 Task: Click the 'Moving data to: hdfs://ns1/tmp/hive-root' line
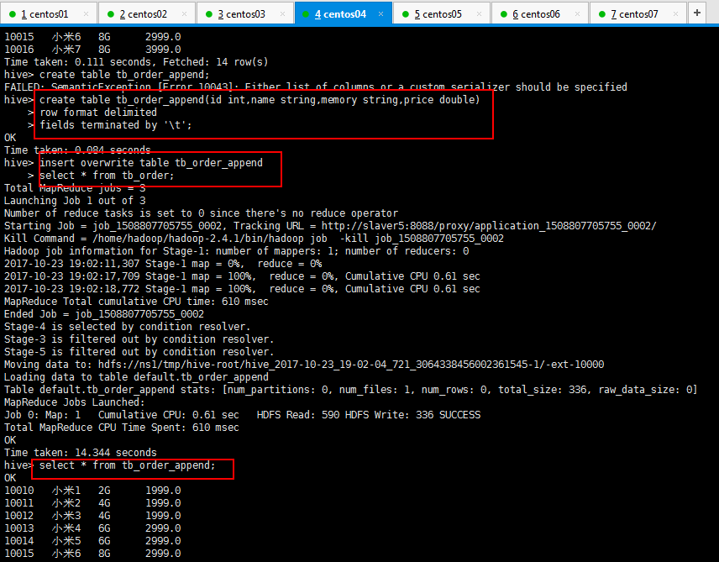304,365
